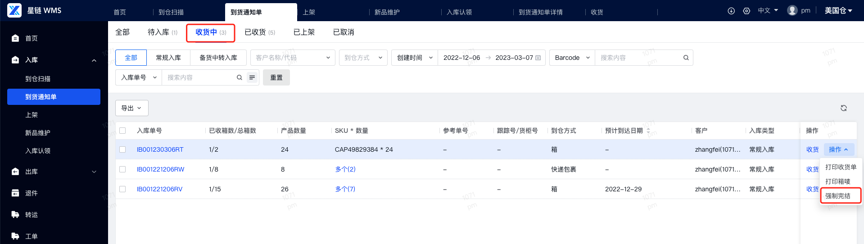
Task: Click the search magnifier in Barcode field
Action: coord(686,58)
